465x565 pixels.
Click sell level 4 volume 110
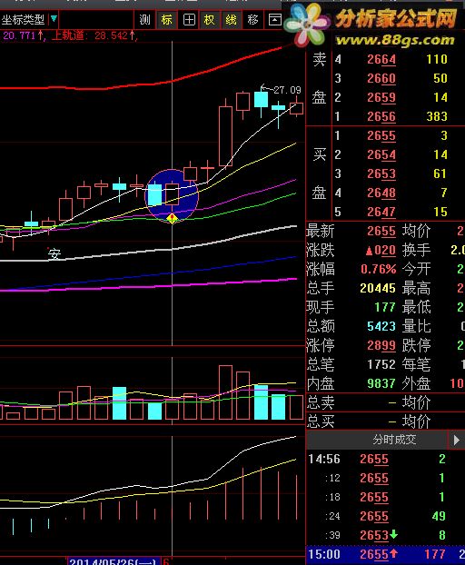437,59
